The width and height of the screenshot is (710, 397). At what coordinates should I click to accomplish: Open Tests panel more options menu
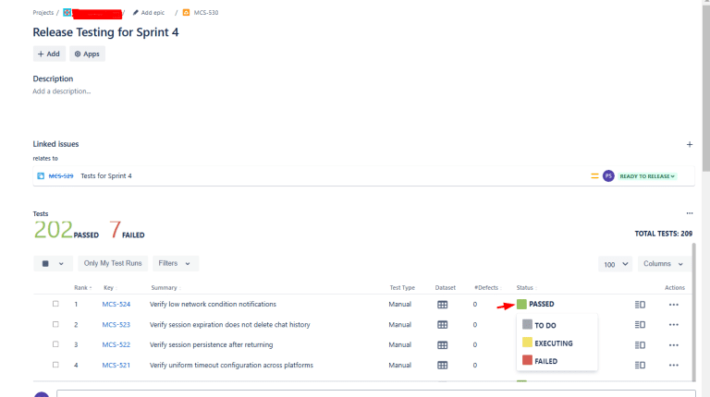coord(690,213)
